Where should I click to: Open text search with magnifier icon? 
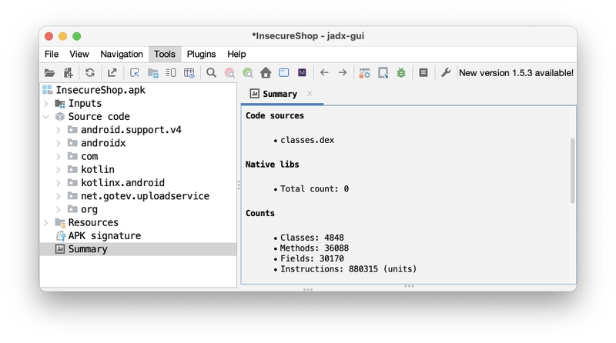tap(211, 72)
